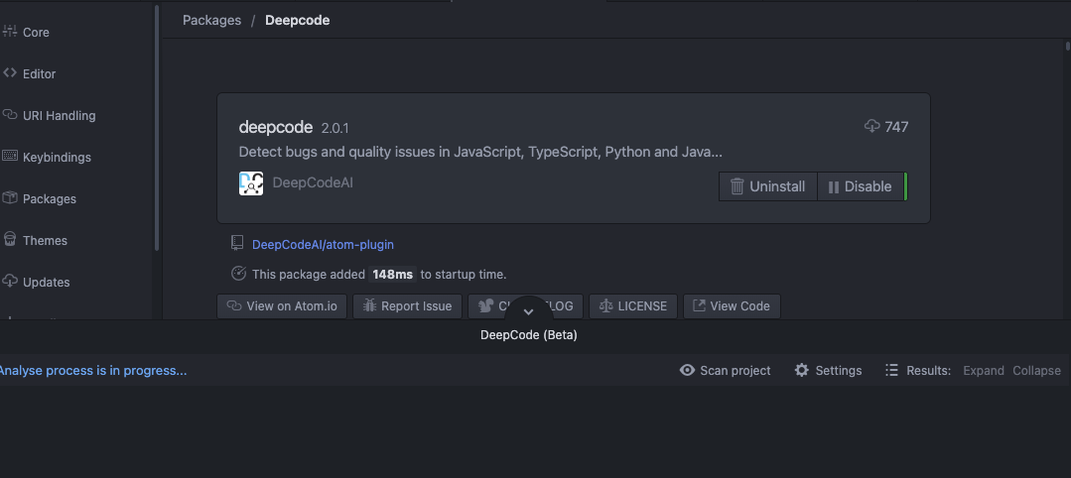Click the eye icon for Scan project
Screen dimensions: 1071x478
click(x=687, y=370)
